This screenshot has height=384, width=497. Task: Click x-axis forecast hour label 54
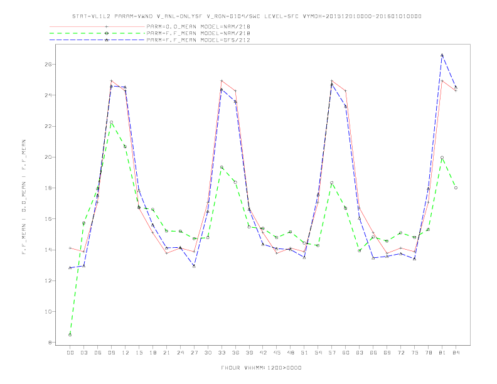tap(318, 353)
